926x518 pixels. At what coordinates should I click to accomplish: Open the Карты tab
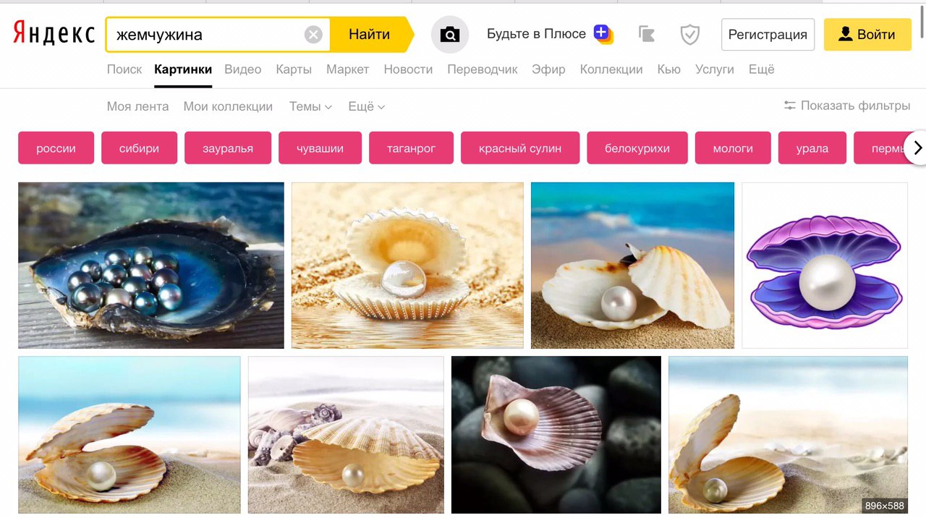pos(294,69)
